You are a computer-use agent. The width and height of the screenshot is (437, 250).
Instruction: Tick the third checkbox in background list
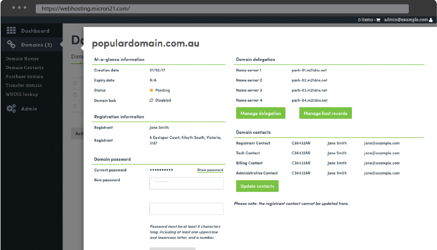pos(75,106)
